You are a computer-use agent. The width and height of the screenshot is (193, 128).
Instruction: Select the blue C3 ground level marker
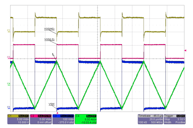(9, 107)
